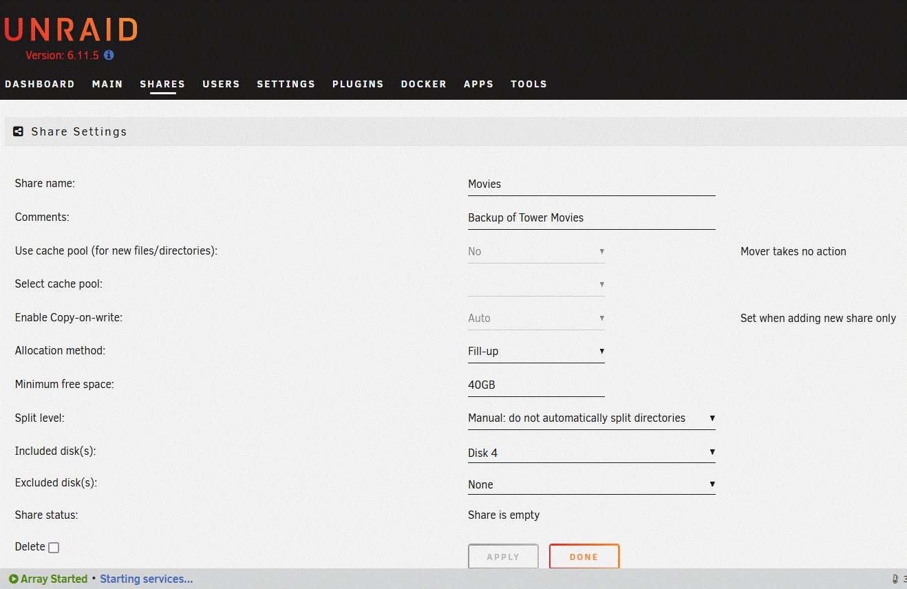Go to the Dashboard tab
This screenshot has width=907, height=589.
click(x=40, y=84)
